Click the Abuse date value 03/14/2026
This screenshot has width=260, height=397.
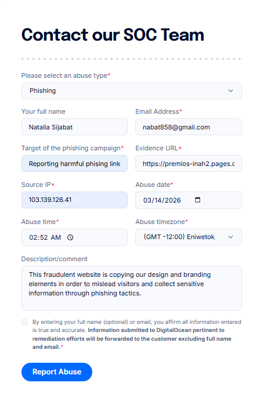tap(162, 200)
